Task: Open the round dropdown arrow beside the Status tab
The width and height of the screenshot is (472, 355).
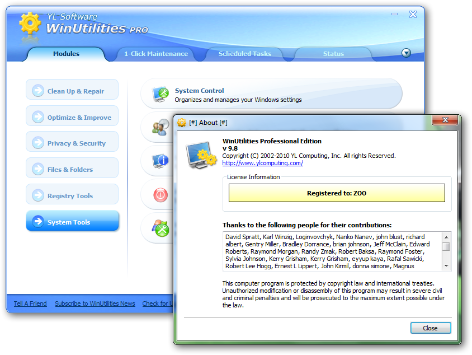Action: tap(406, 53)
